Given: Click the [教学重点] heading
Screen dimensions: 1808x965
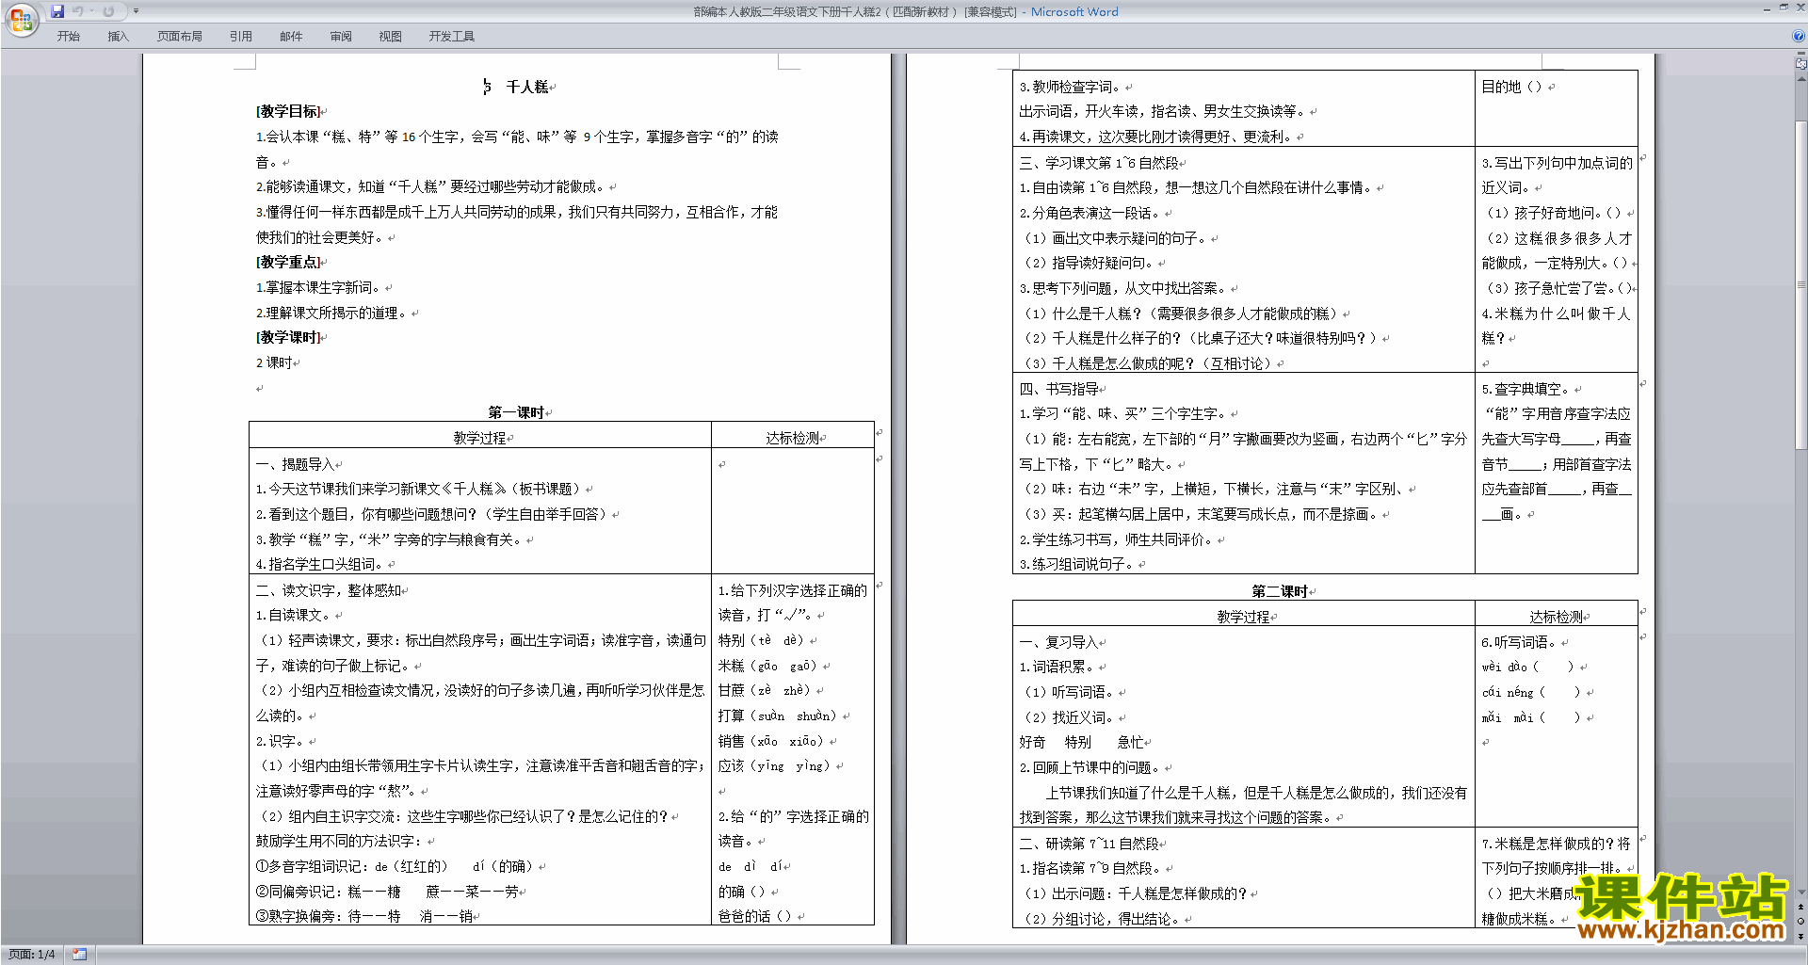Looking at the screenshot, I should click(x=288, y=262).
